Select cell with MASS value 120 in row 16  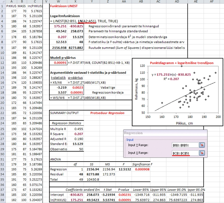pos(22,83)
